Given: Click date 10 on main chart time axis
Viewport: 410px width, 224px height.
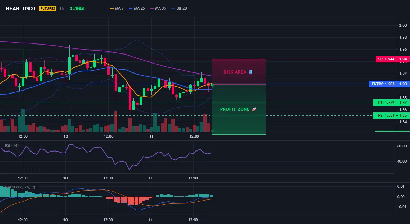Looking at the screenshot, I should pyautogui.click(x=66, y=136).
